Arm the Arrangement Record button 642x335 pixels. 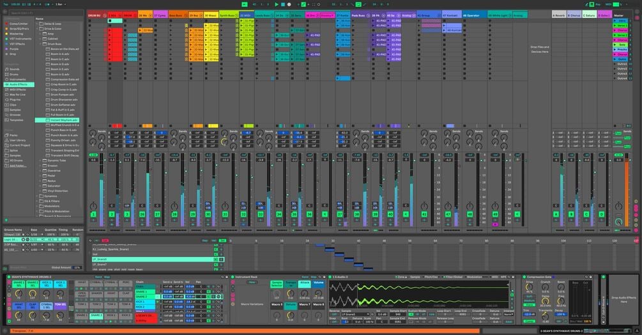[x=289, y=4]
